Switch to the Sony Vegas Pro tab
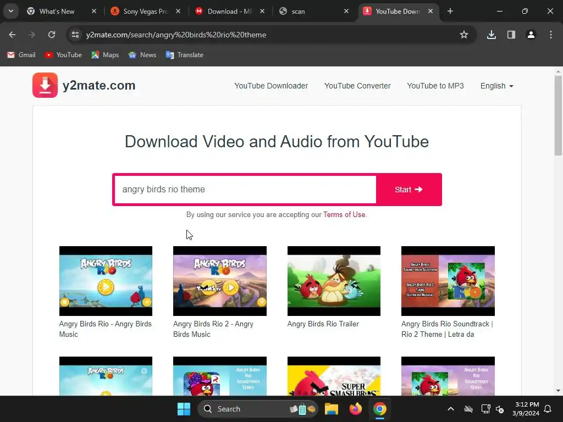 tap(145, 11)
